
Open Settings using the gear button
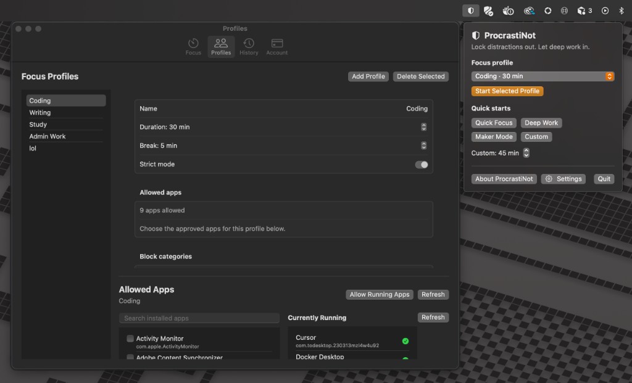[x=563, y=179]
